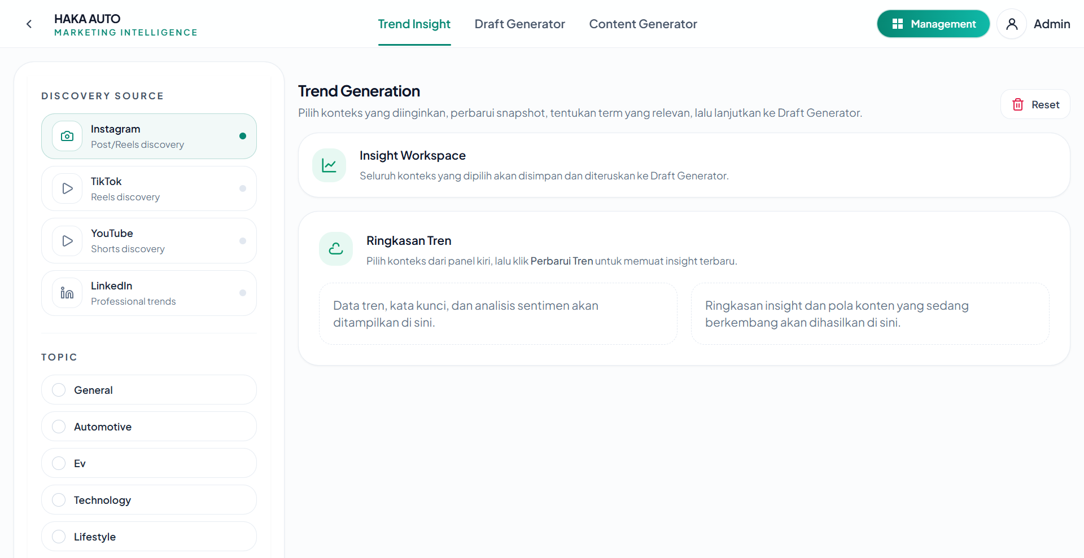Viewport: 1084px width, 558px height.
Task: Click the LinkedIn logo icon
Action: click(67, 293)
